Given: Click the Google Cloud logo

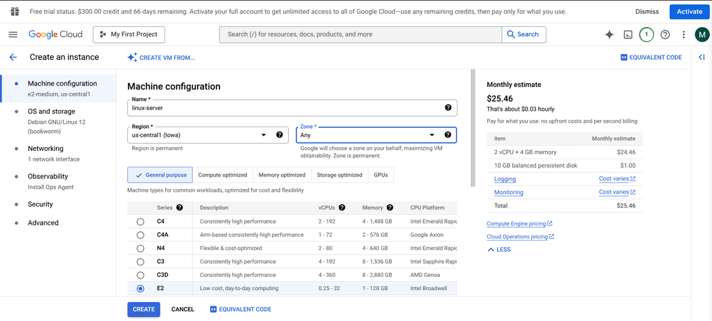Looking at the screenshot, I should [55, 34].
